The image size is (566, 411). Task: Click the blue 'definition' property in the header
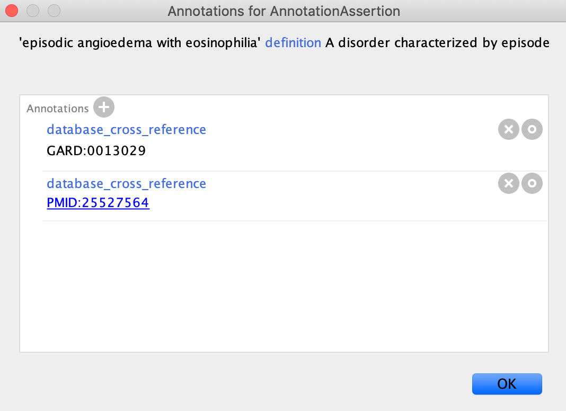pyautogui.click(x=293, y=42)
